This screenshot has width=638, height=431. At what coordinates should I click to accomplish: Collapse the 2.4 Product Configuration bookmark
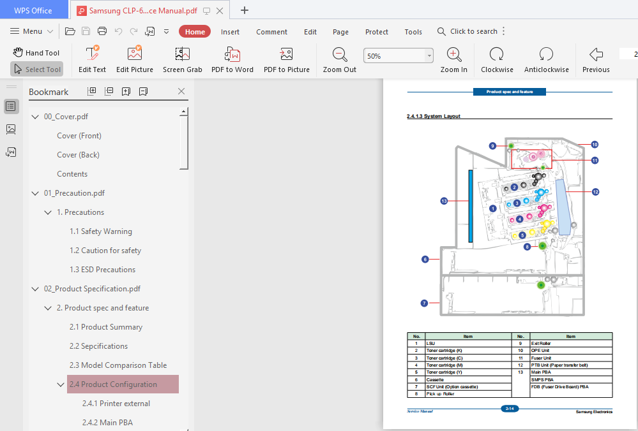pos(61,384)
